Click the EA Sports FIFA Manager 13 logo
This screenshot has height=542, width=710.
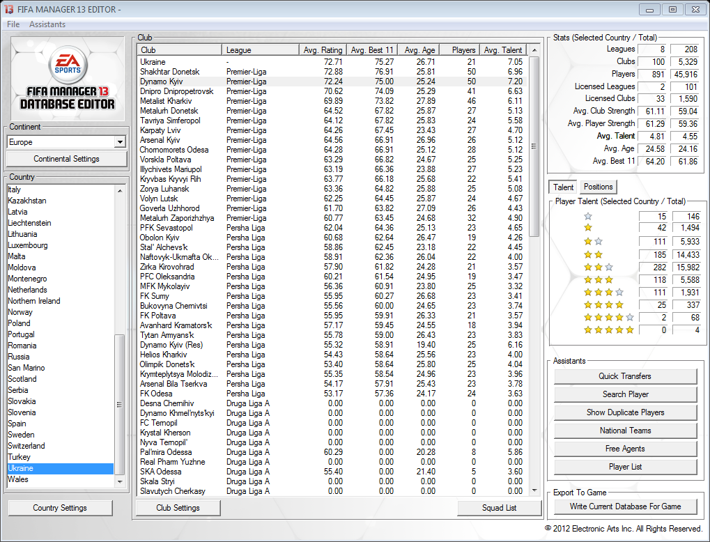67,79
